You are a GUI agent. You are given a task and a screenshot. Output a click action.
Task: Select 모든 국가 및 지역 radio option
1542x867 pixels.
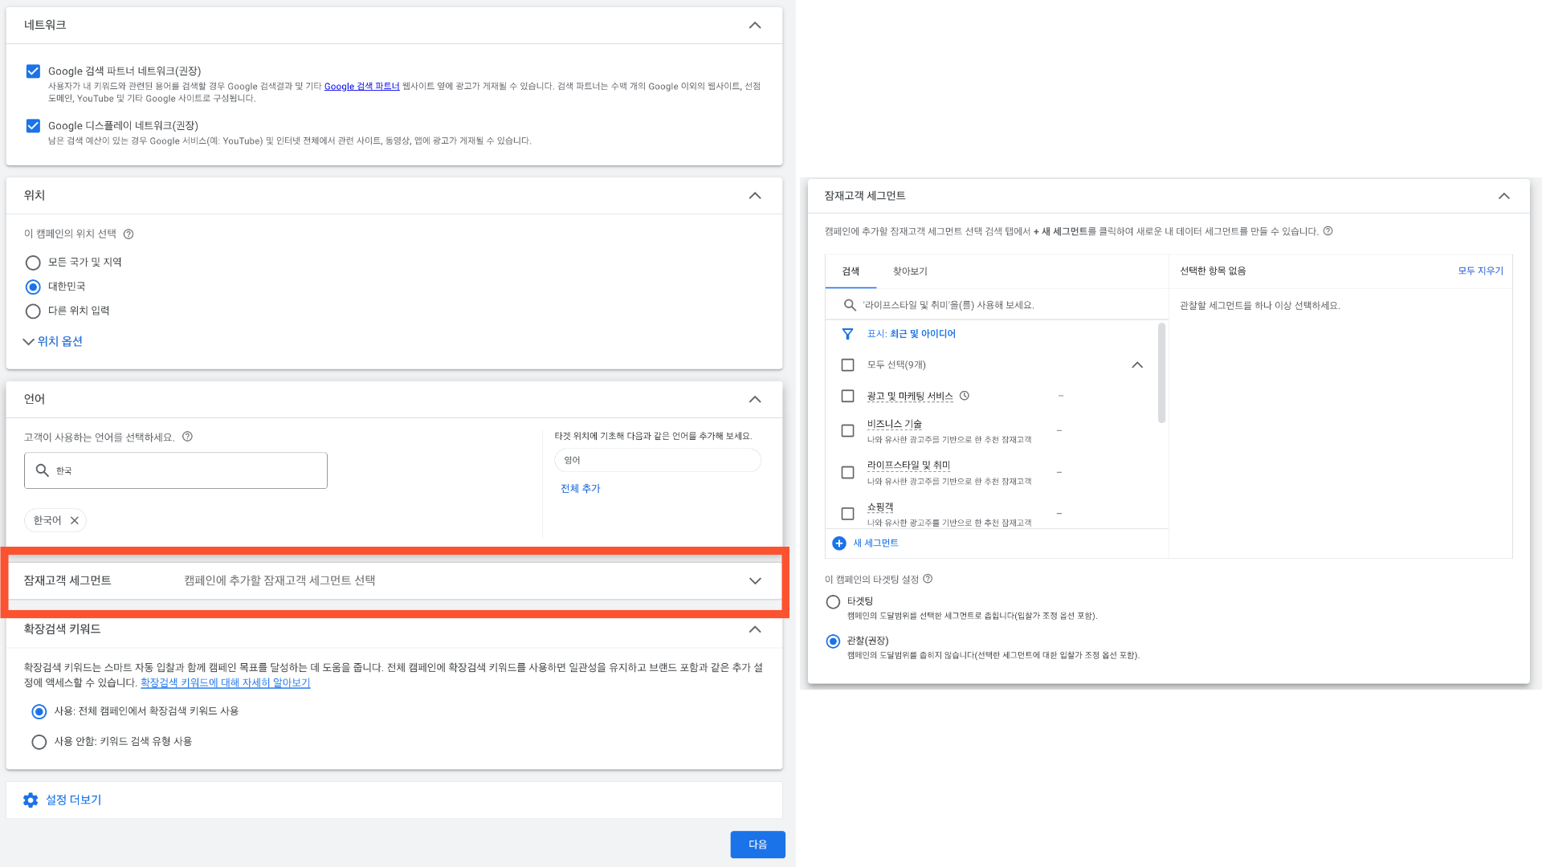click(x=33, y=263)
